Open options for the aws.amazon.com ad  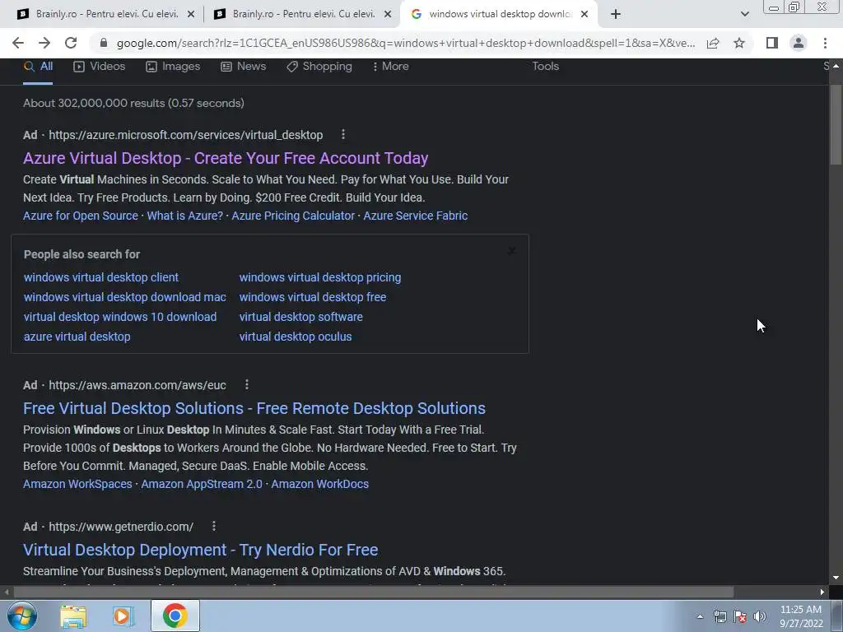247,385
